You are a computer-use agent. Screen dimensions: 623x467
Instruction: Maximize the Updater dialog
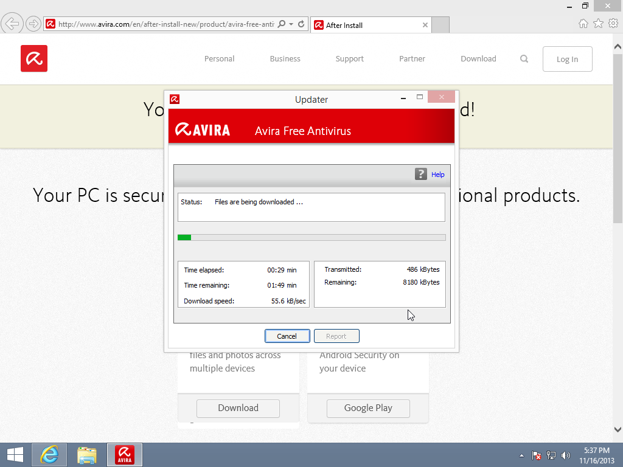click(420, 97)
